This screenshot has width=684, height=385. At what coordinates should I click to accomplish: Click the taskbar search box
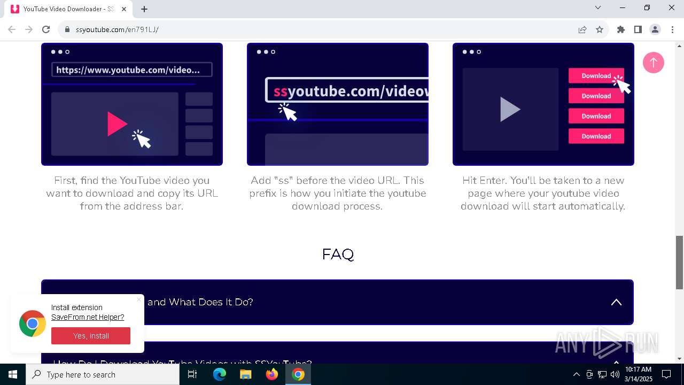coord(103,374)
